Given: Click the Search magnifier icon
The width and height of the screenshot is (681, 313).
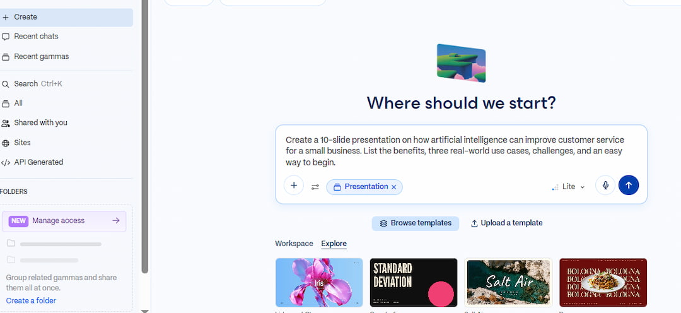Looking at the screenshot, I should tap(5, 85).
